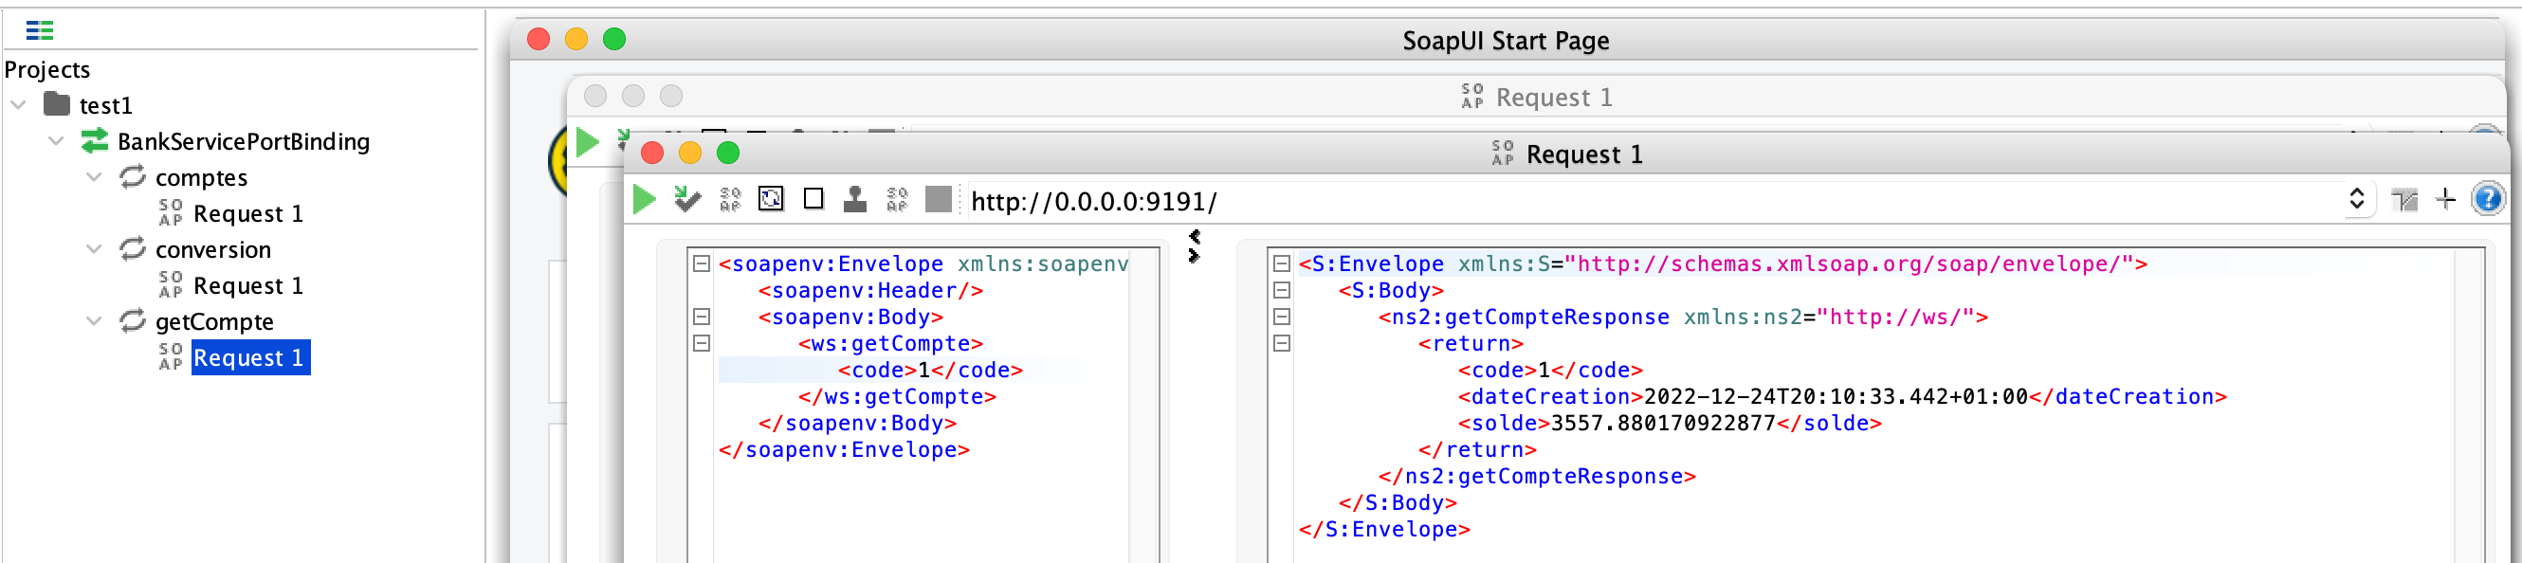Screen dimensions: 2522x563
Task: Click empty square icon in request toolbar
Action: tap(813, 200)
